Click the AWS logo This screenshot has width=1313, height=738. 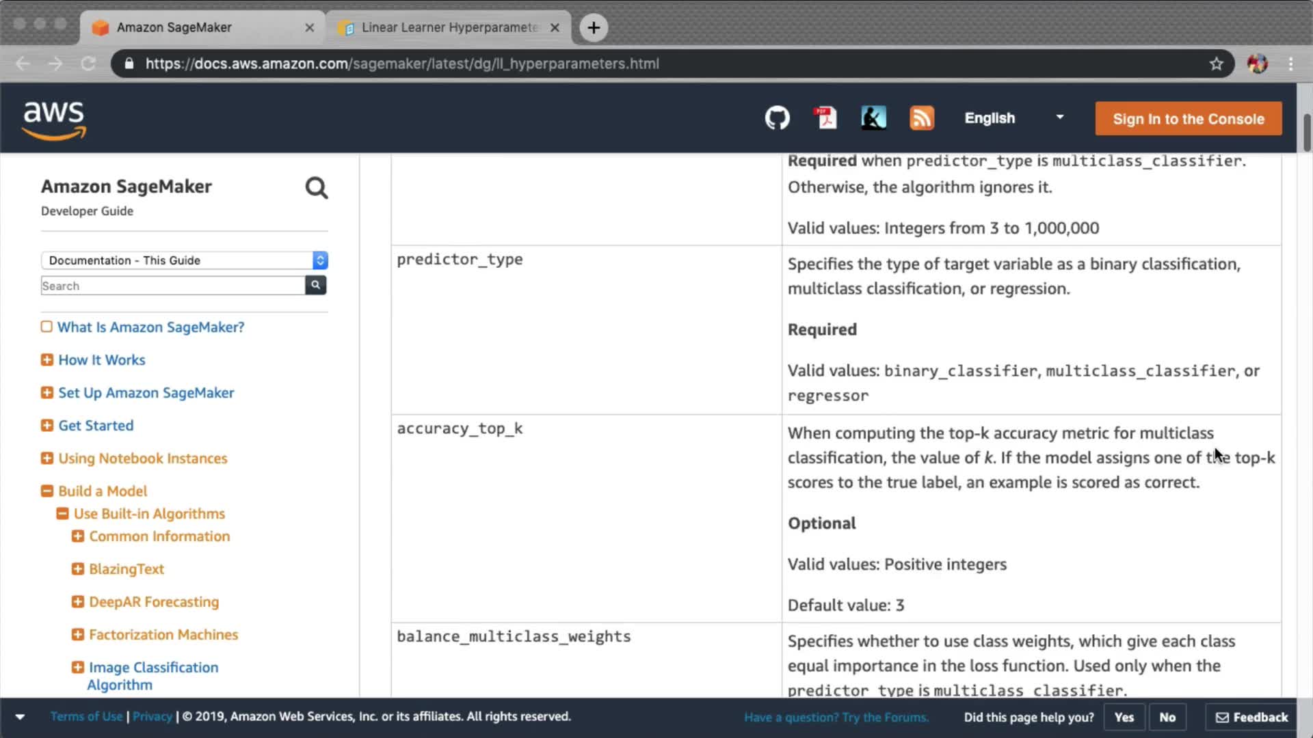(x=54, y=120)
